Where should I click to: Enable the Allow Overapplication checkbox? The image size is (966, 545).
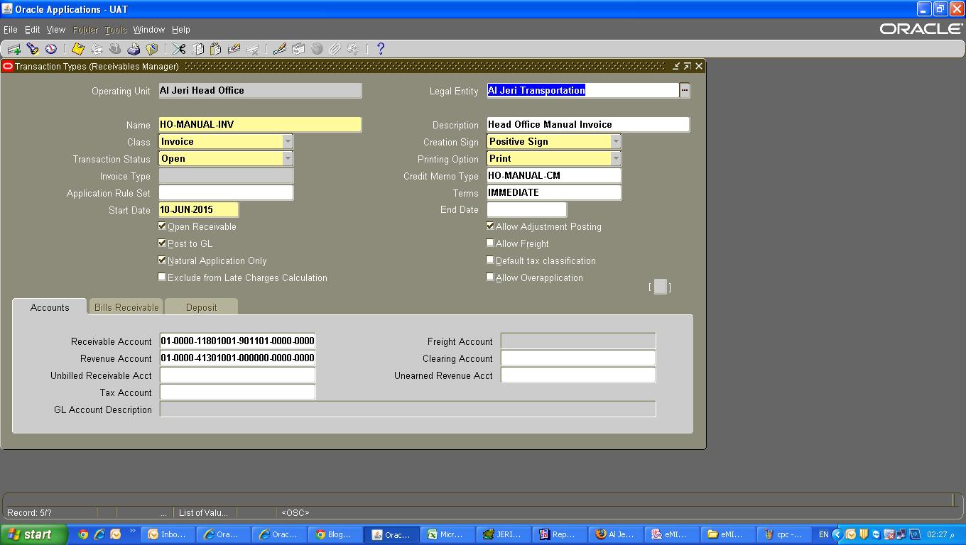490,277
